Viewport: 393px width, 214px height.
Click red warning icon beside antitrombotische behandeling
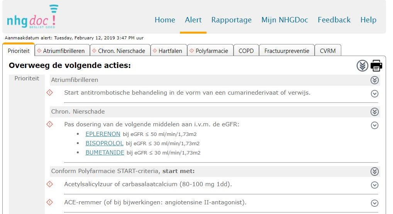(x=49, y=93)
